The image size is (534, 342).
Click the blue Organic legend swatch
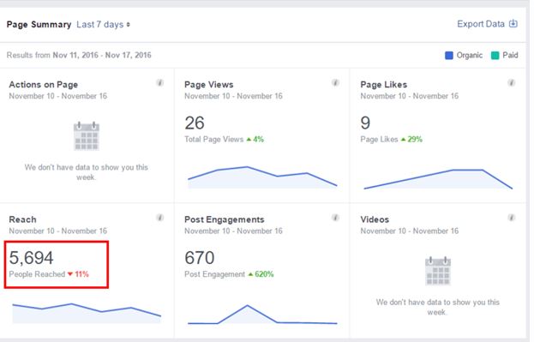coord(449,55)
